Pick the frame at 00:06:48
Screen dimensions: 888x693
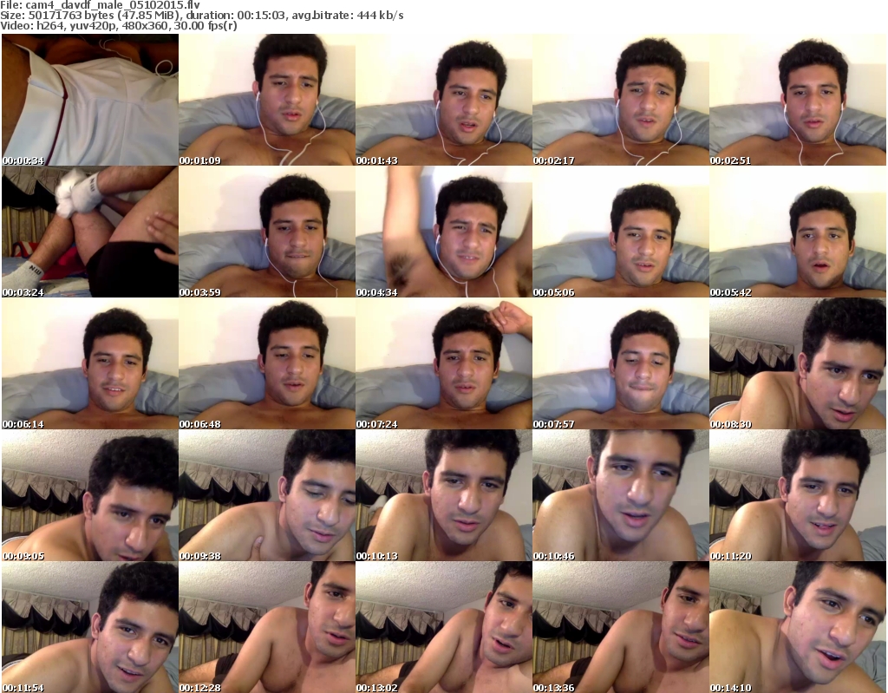point(267,363)
